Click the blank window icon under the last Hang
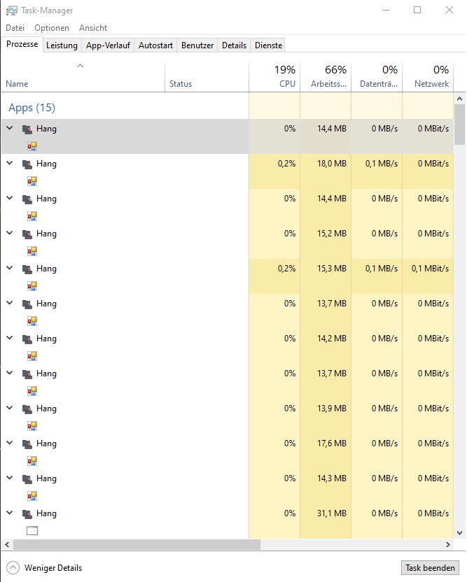The height and width of the screenshot is (582, 467). pos(32,531)
